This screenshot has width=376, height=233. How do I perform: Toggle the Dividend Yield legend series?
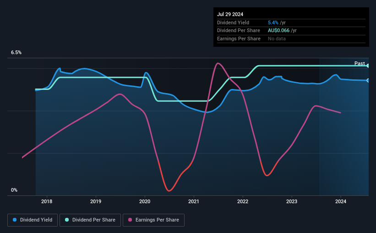pyautogui.click(x=33, y=220)
